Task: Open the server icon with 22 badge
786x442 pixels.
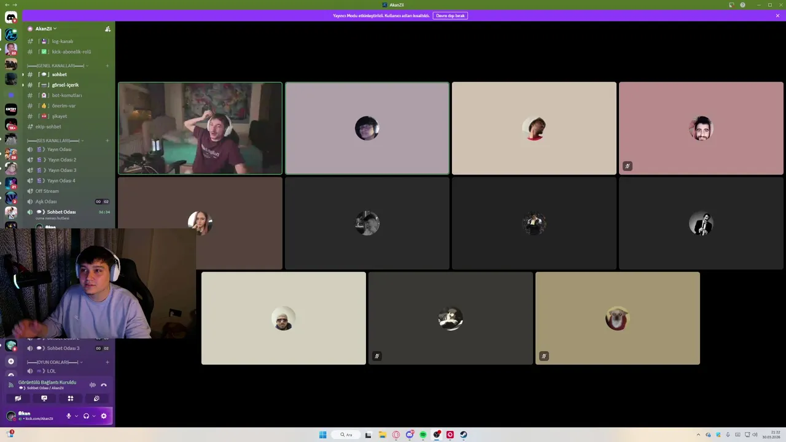Action: tap(10, 48)
